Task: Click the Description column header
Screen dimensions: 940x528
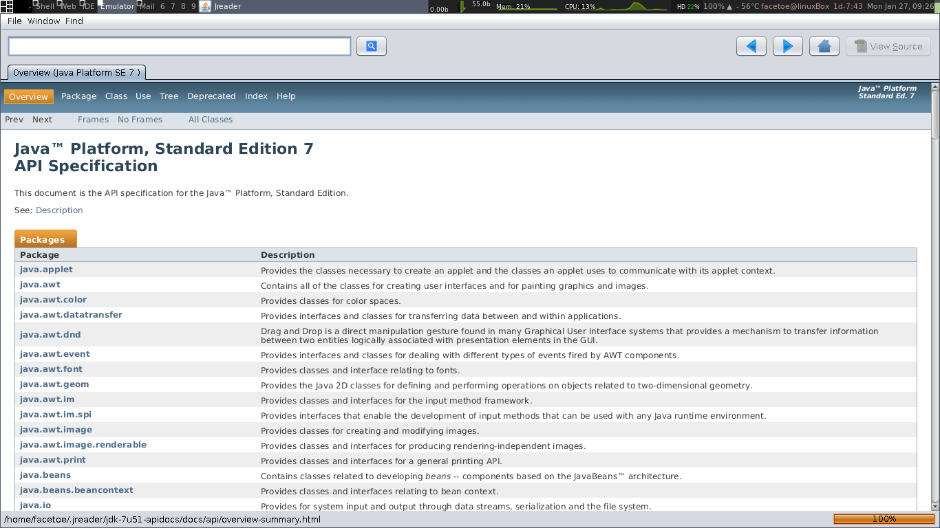Action: tap(288, 255)
